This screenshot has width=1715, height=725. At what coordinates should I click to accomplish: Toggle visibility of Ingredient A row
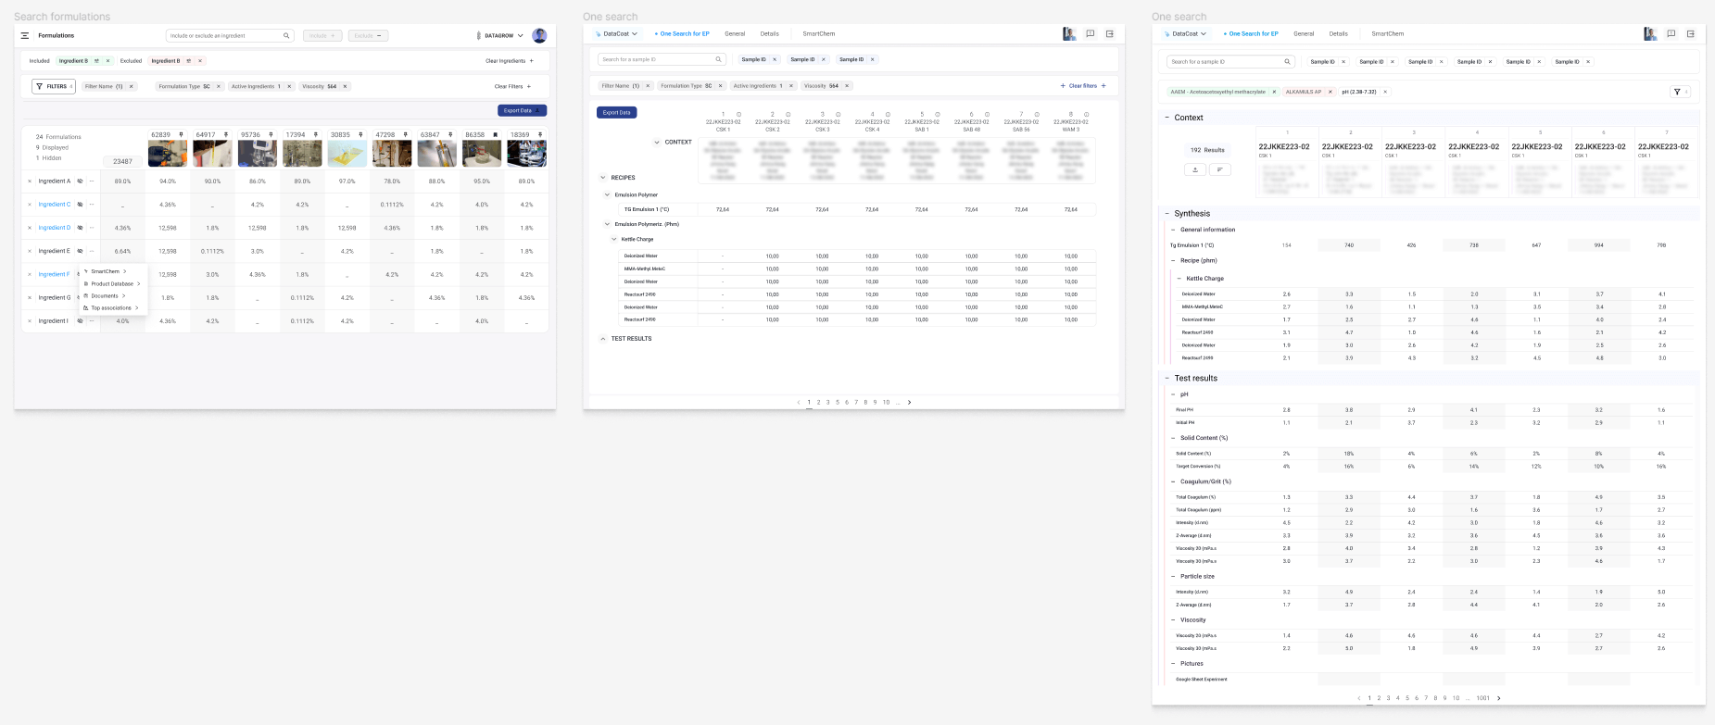[80, 181]
